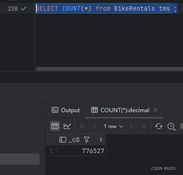Go to next page of results
Image resolution: width=183 pixels, height=175 pixels.
[131, 126]
